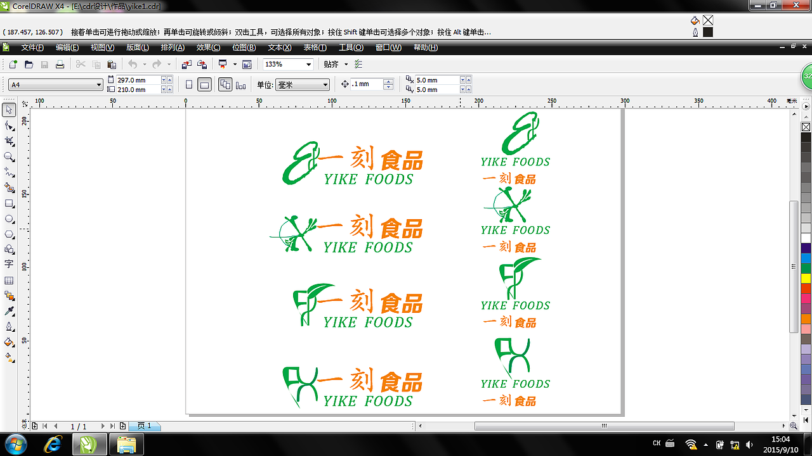Viewport: 812px width, 456px height.
Task: Click the Paste icon
Action: tap(112, 64)
